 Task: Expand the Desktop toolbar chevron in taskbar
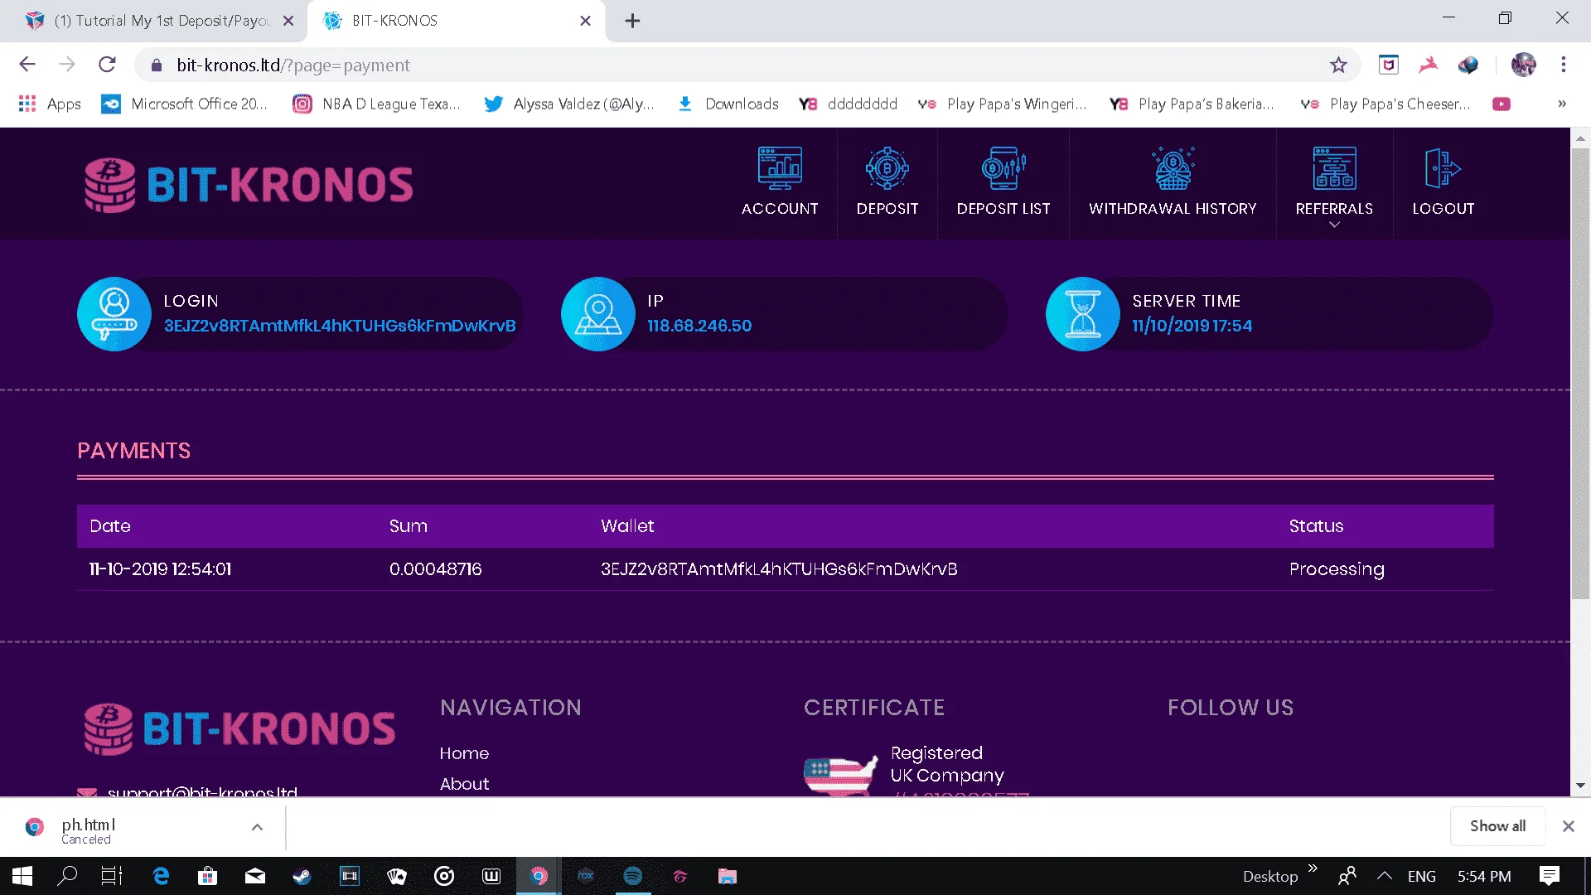pos(1313,868)
